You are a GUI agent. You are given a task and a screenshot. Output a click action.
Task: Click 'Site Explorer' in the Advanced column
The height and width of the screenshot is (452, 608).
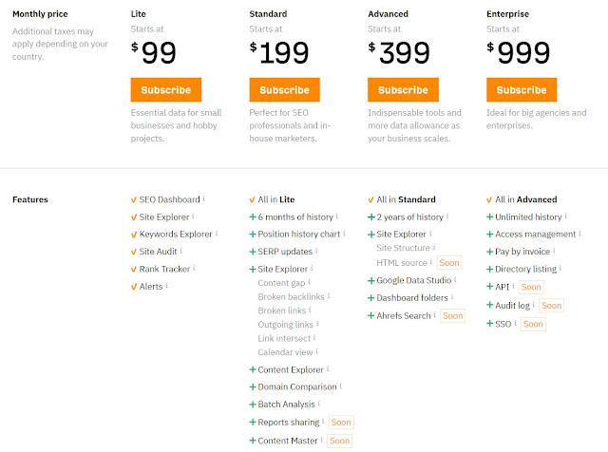401,235
